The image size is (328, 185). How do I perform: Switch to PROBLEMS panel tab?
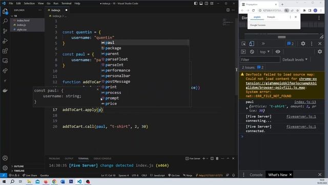coord(54,158)
